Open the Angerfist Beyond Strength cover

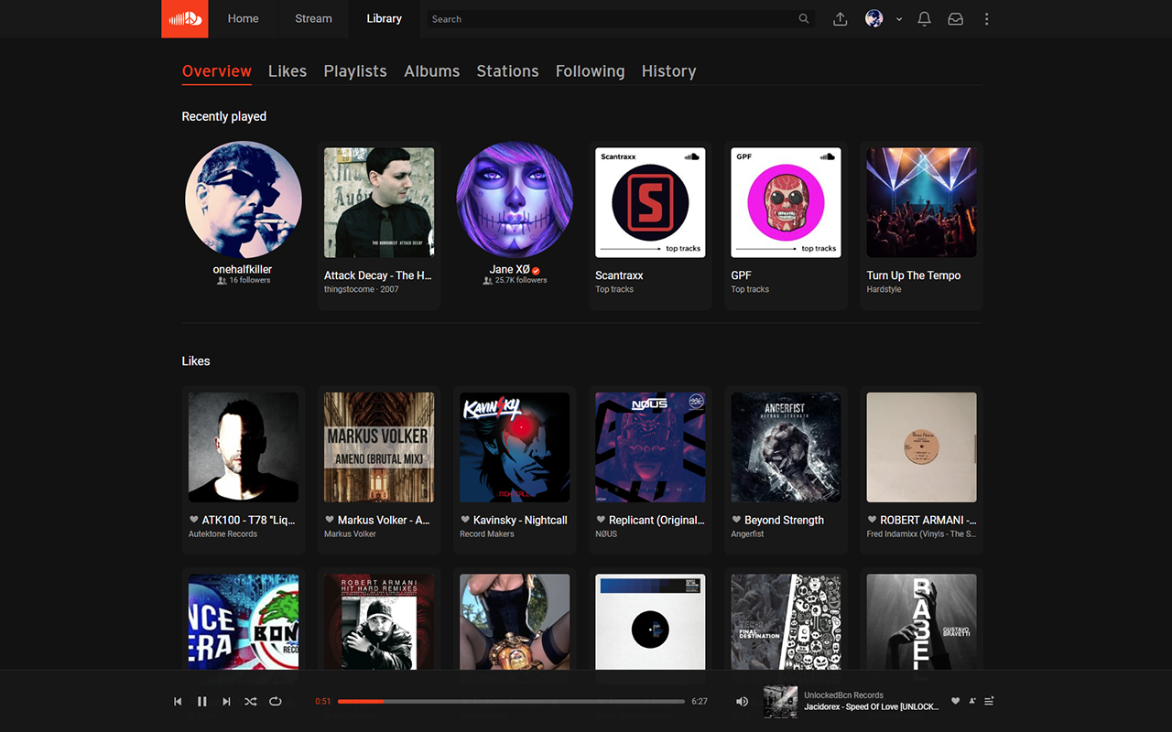coord(786,447)
